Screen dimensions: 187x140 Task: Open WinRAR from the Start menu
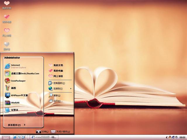(x=12, y=103)
